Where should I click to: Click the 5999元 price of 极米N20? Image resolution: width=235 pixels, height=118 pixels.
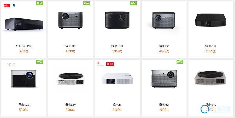point(24,110)
